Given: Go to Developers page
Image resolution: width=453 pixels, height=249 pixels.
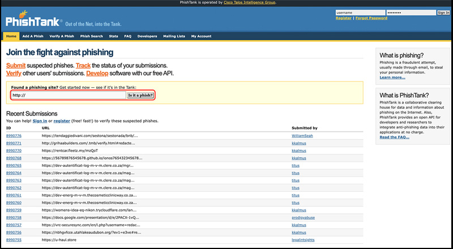Looking at the screenshot, I should (147, 36).
